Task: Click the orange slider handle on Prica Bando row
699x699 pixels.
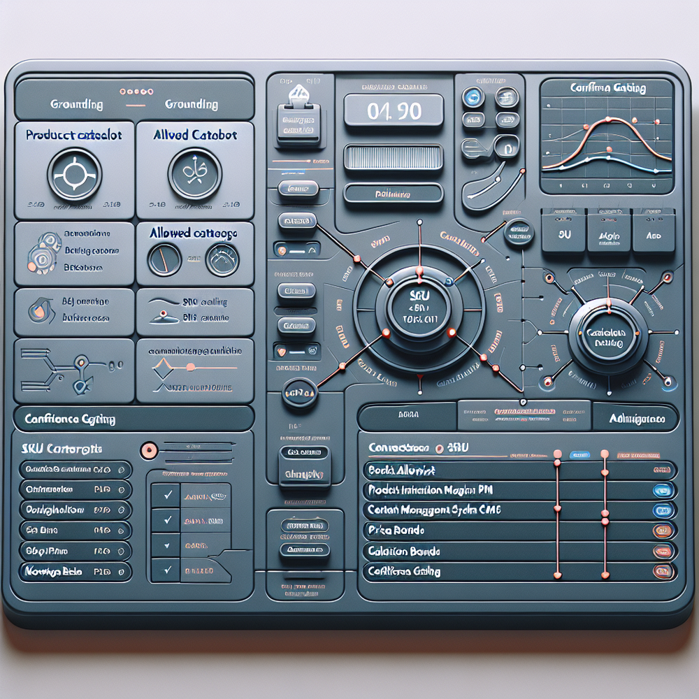Action: (605, 521)
